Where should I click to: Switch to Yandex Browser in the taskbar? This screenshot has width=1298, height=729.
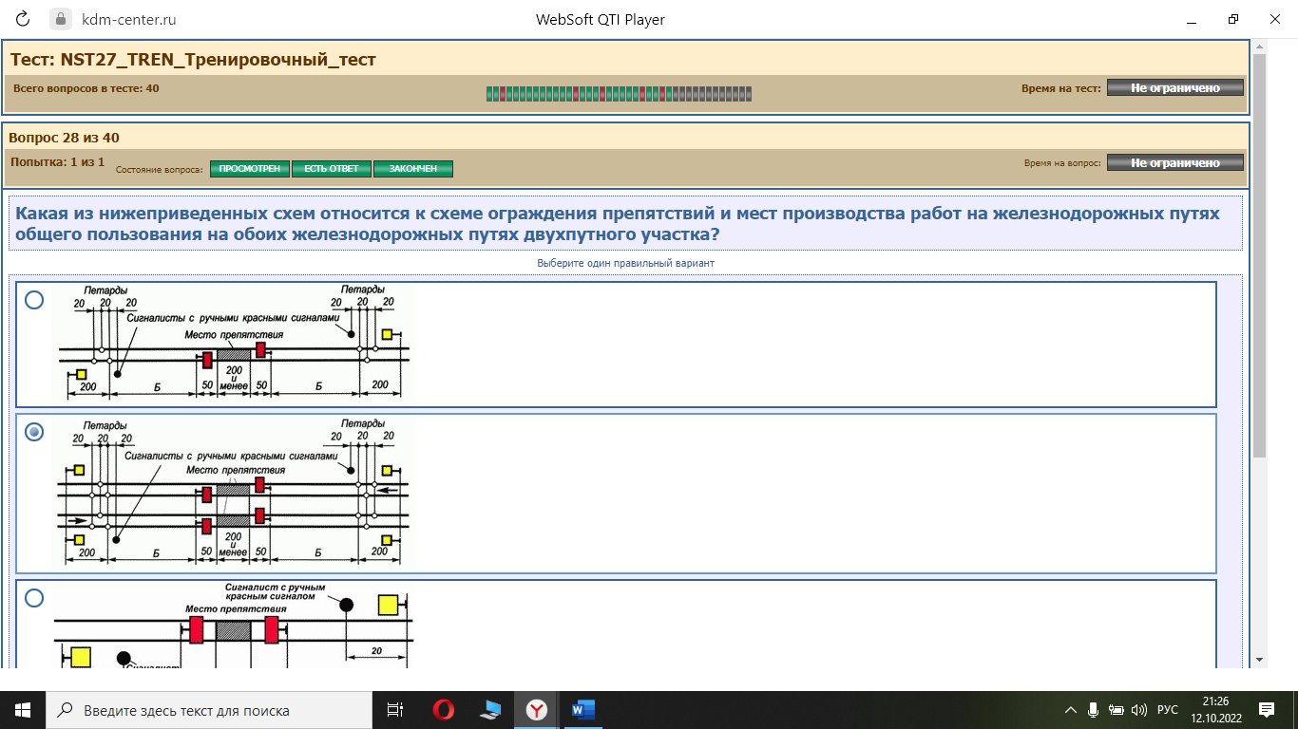[537, 710]
